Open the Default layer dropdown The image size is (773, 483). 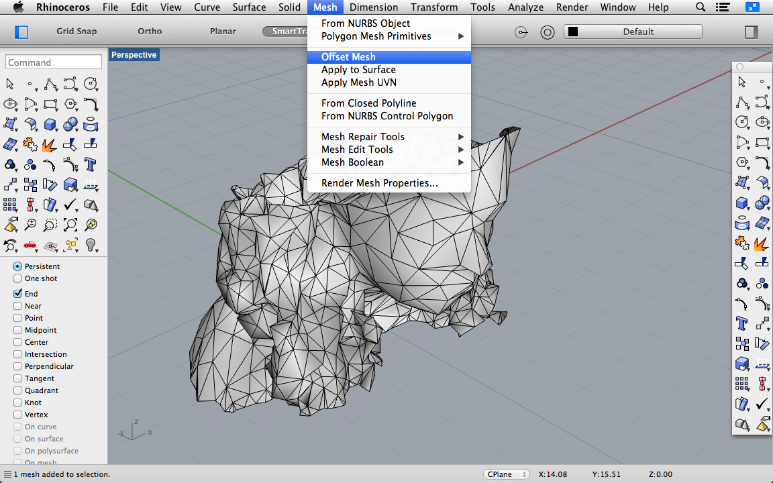(x=633, y=32)
